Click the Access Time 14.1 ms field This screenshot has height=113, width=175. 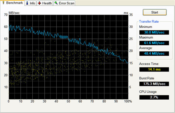(154, 69)
